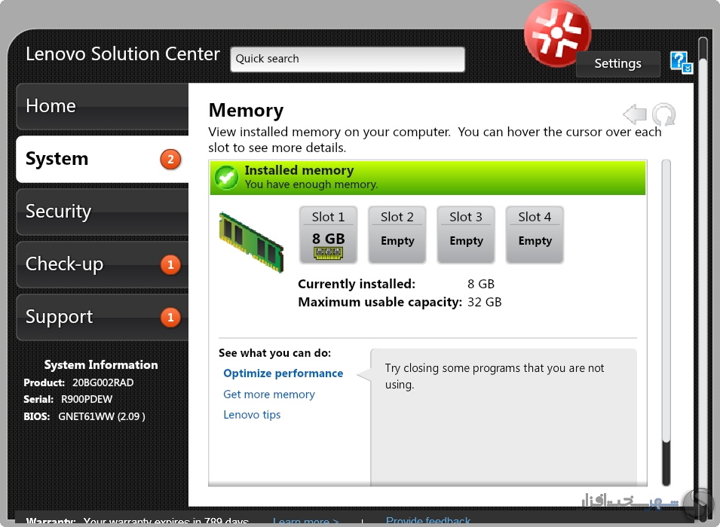
Task: Click the '32 GB' maximum capacity value
Action: pyautogui.click(x=485, y=302)
